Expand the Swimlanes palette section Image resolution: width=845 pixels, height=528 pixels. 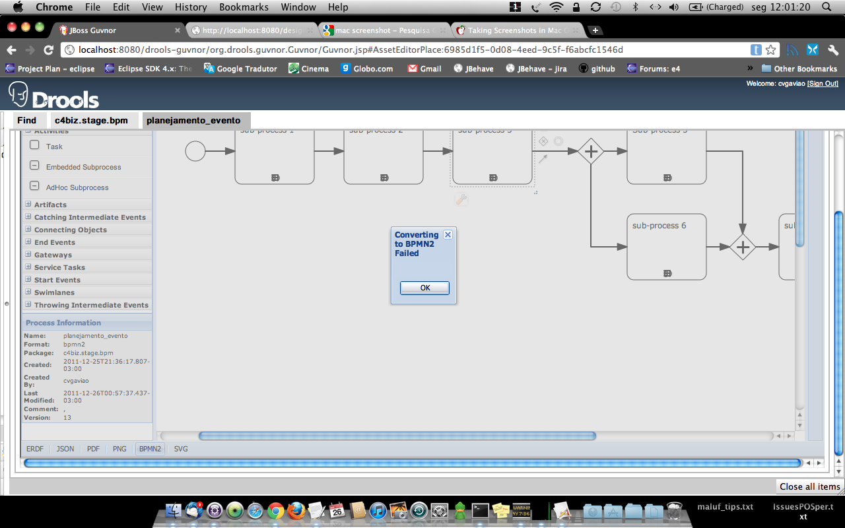(x=28, y=292)
